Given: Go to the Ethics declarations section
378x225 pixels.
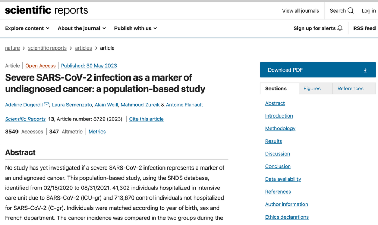Looking at the screenshot, I should (x=287, y=217).
